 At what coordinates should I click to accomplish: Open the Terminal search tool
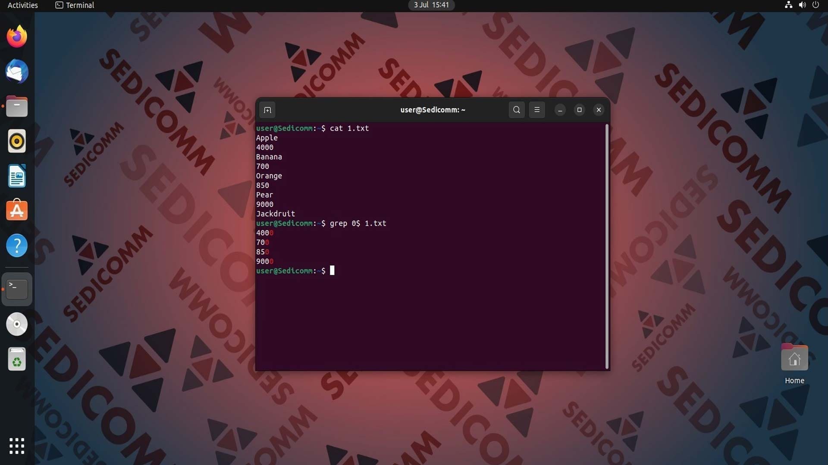coord(517,110)
